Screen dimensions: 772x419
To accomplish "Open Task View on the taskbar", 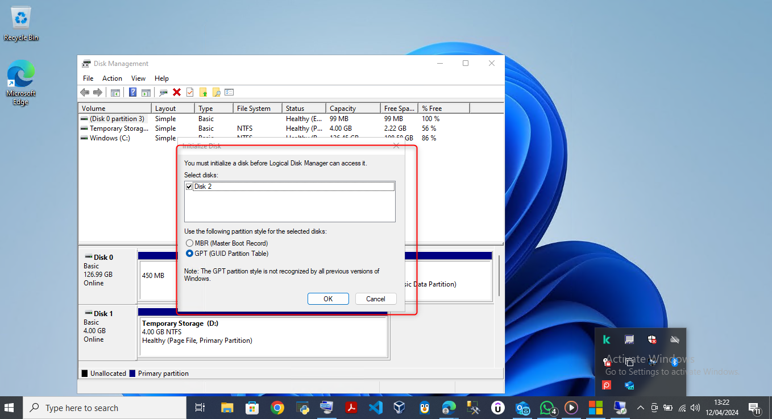I will click(x=200, y=408).
